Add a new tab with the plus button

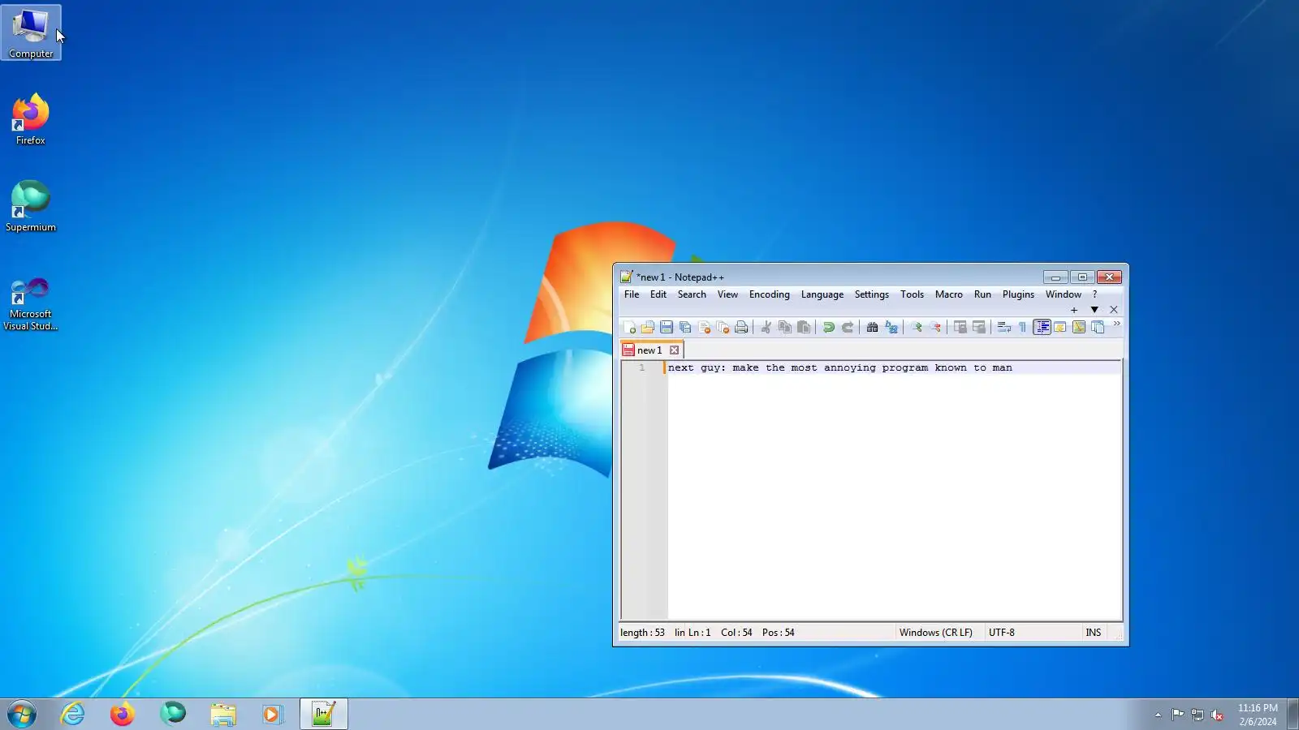[1074, 310]
